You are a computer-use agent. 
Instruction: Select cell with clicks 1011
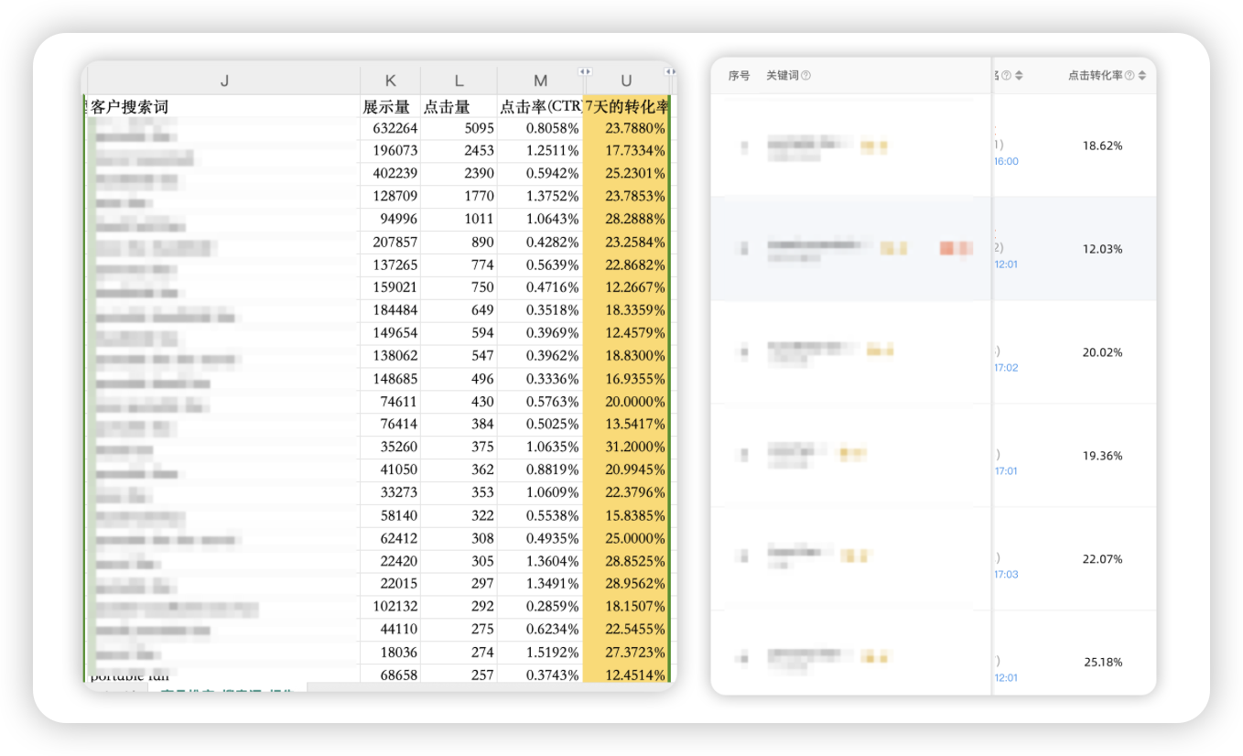pos(459,220)
